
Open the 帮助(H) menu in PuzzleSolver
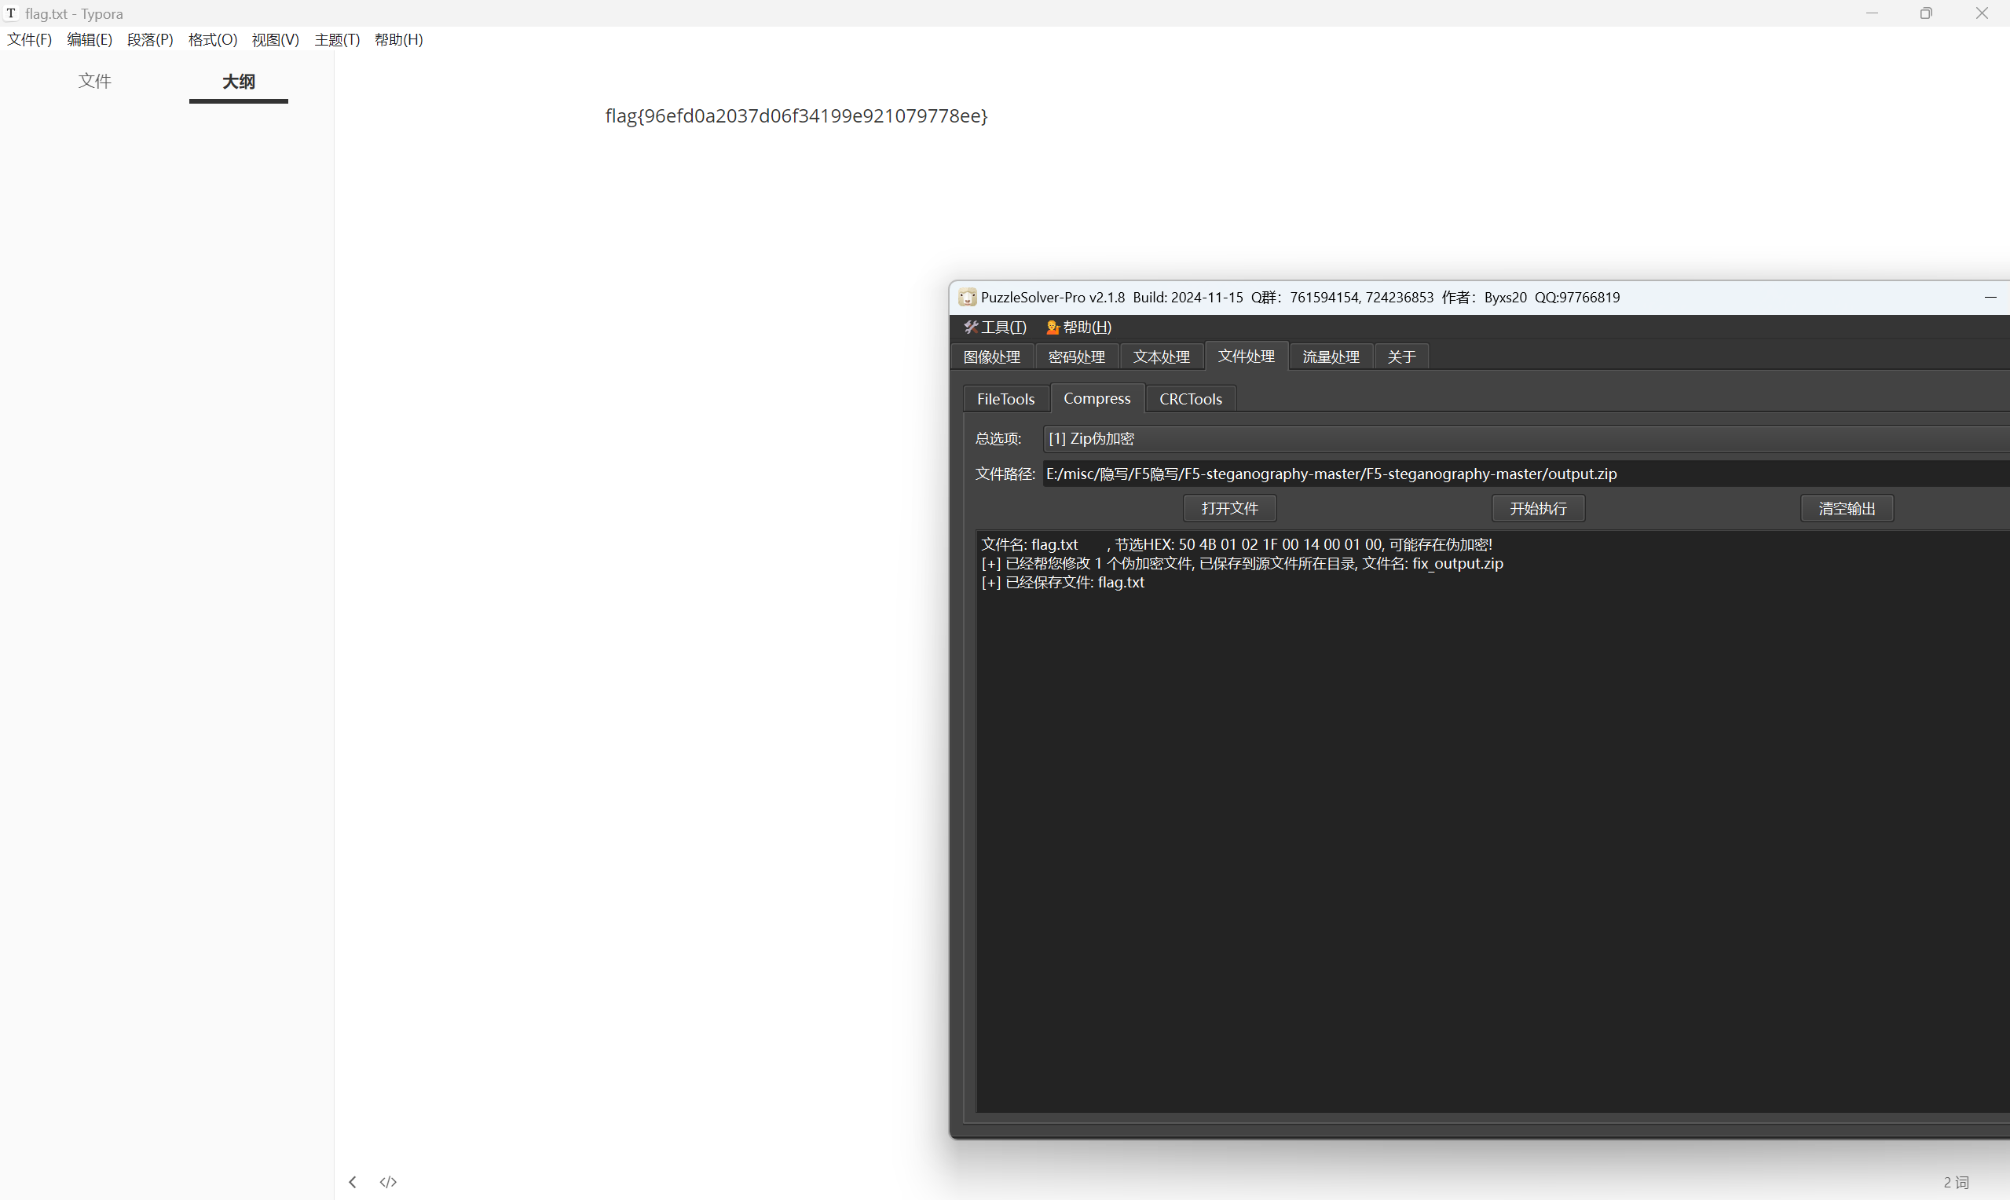1078,327
